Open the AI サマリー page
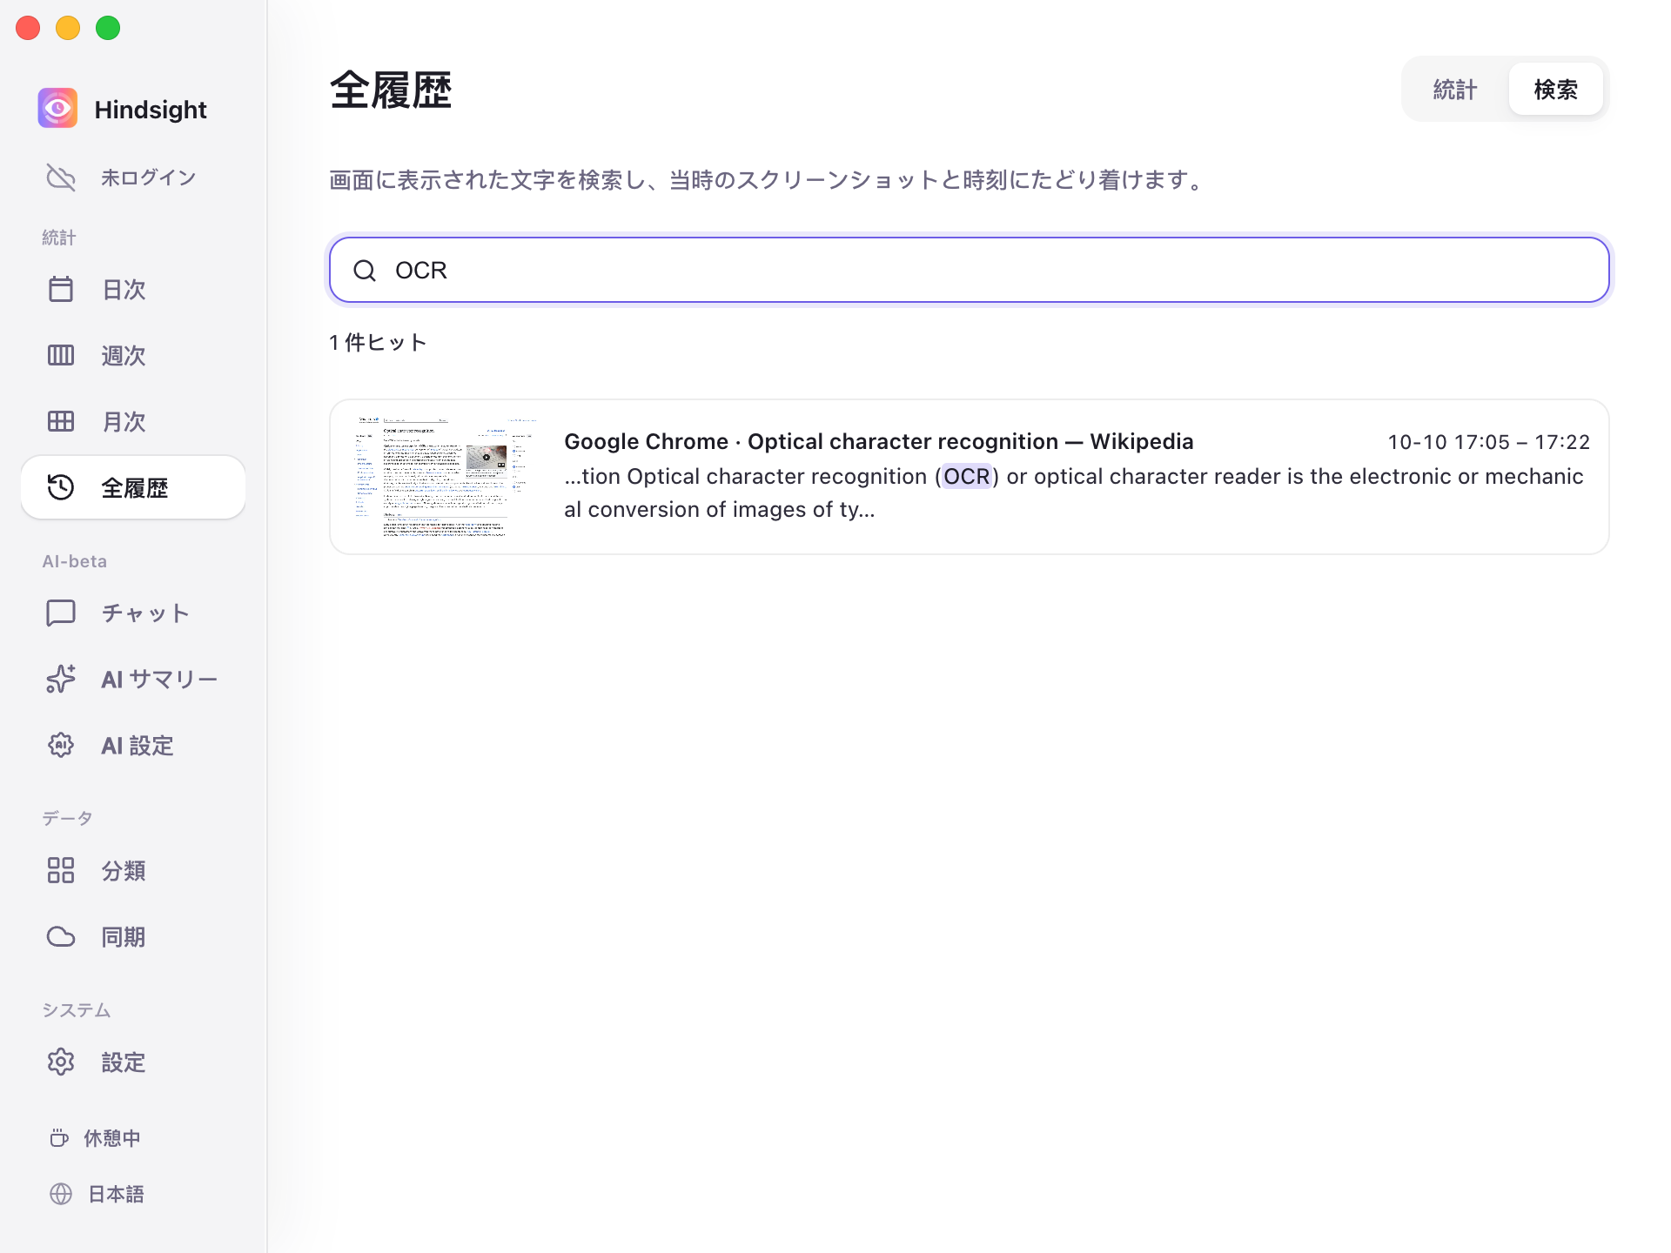The height and width of the screenshot is (1253, 1671). pyautogui.click(x=133, y=679)
